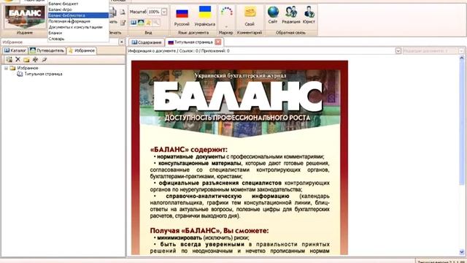Create new folder in favorites toolbar
Viewport: 467px width, 263px height.
pos(26,60)
